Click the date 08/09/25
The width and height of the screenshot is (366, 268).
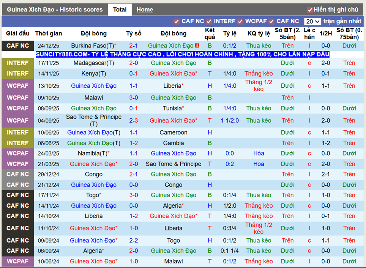pos(49,108)
